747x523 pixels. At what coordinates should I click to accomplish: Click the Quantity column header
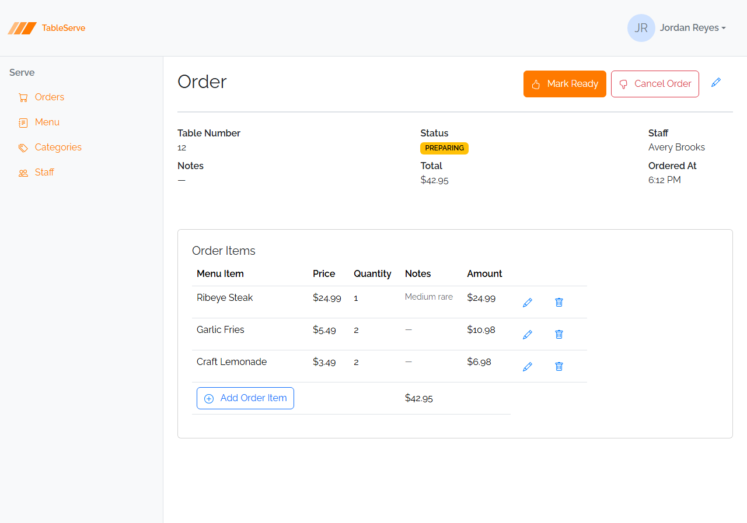click(372, 274)
